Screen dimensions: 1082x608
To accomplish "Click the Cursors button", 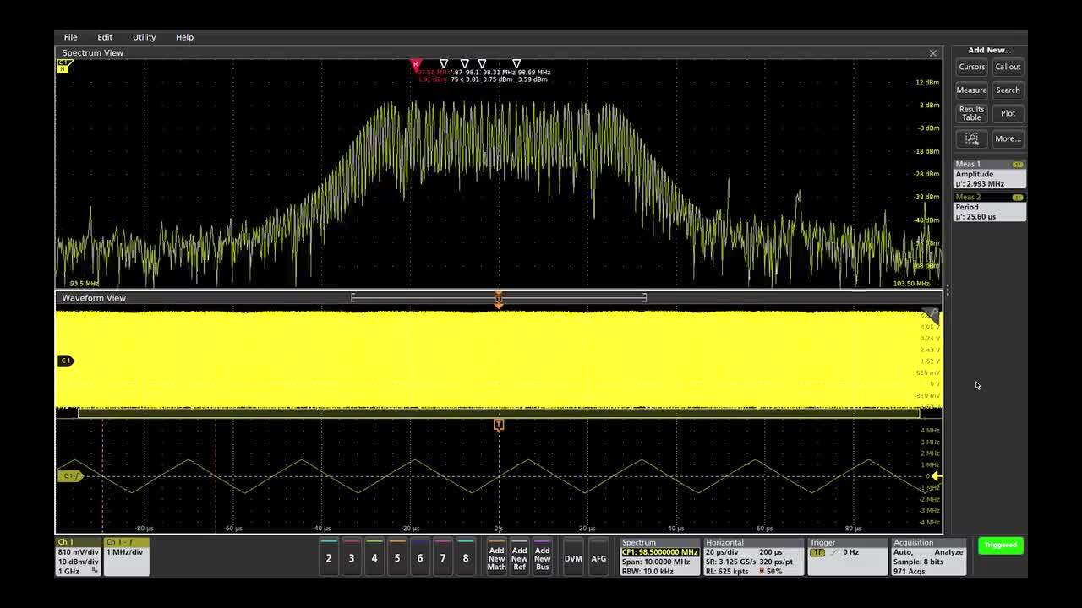I will coord(971,67).
